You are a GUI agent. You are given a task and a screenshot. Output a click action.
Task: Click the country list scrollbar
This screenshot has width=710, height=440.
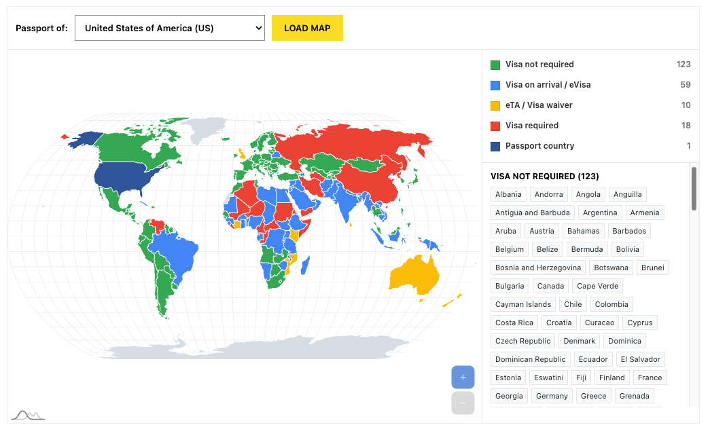click(694, 189)
